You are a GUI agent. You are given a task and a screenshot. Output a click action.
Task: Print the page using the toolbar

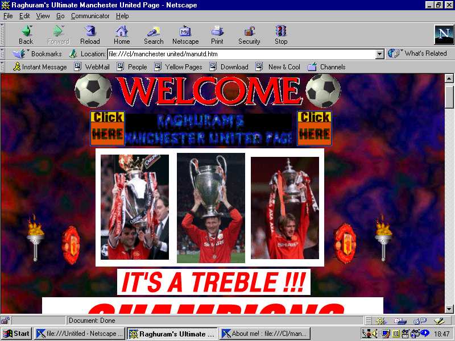coord(217,35)
